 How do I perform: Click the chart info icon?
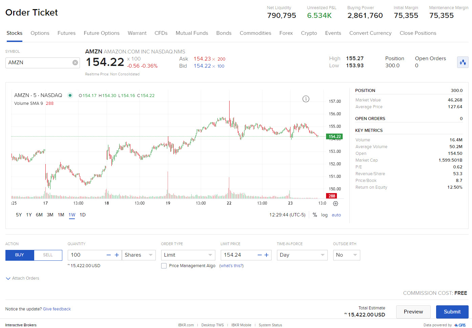(306, 99)
